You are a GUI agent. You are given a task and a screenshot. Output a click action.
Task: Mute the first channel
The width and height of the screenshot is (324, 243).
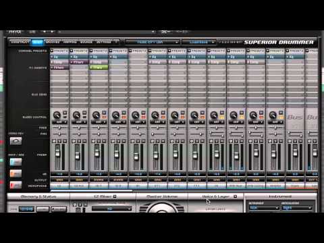[x=65, y=141]
